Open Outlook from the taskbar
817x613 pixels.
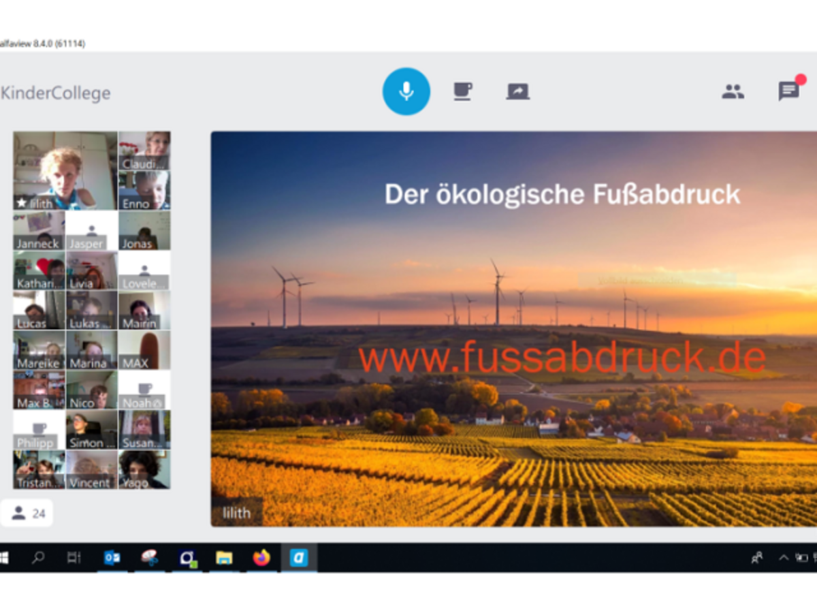pyautogui.click(x=112, y=559)
